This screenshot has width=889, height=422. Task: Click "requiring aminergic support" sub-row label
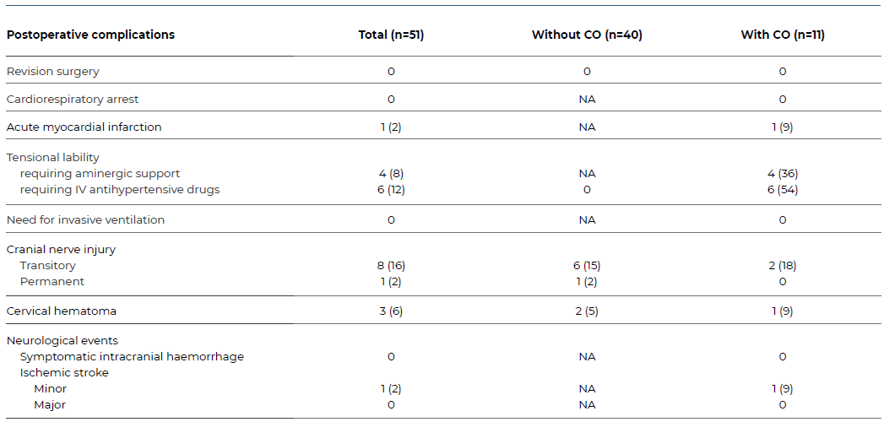click(x=100, y=174)
